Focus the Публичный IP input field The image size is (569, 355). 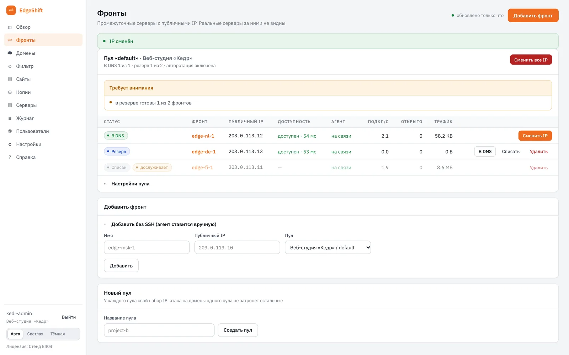pos(237,247)
